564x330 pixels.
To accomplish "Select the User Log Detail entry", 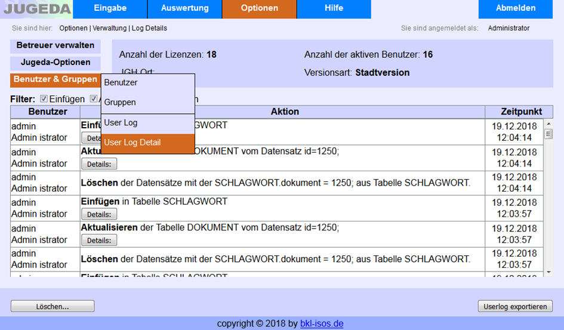I will [147, 143].
